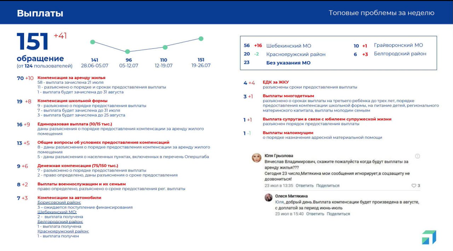Click 'Компенсация школьной формы' heading
The image size is (453, 251).
point(73,101)
